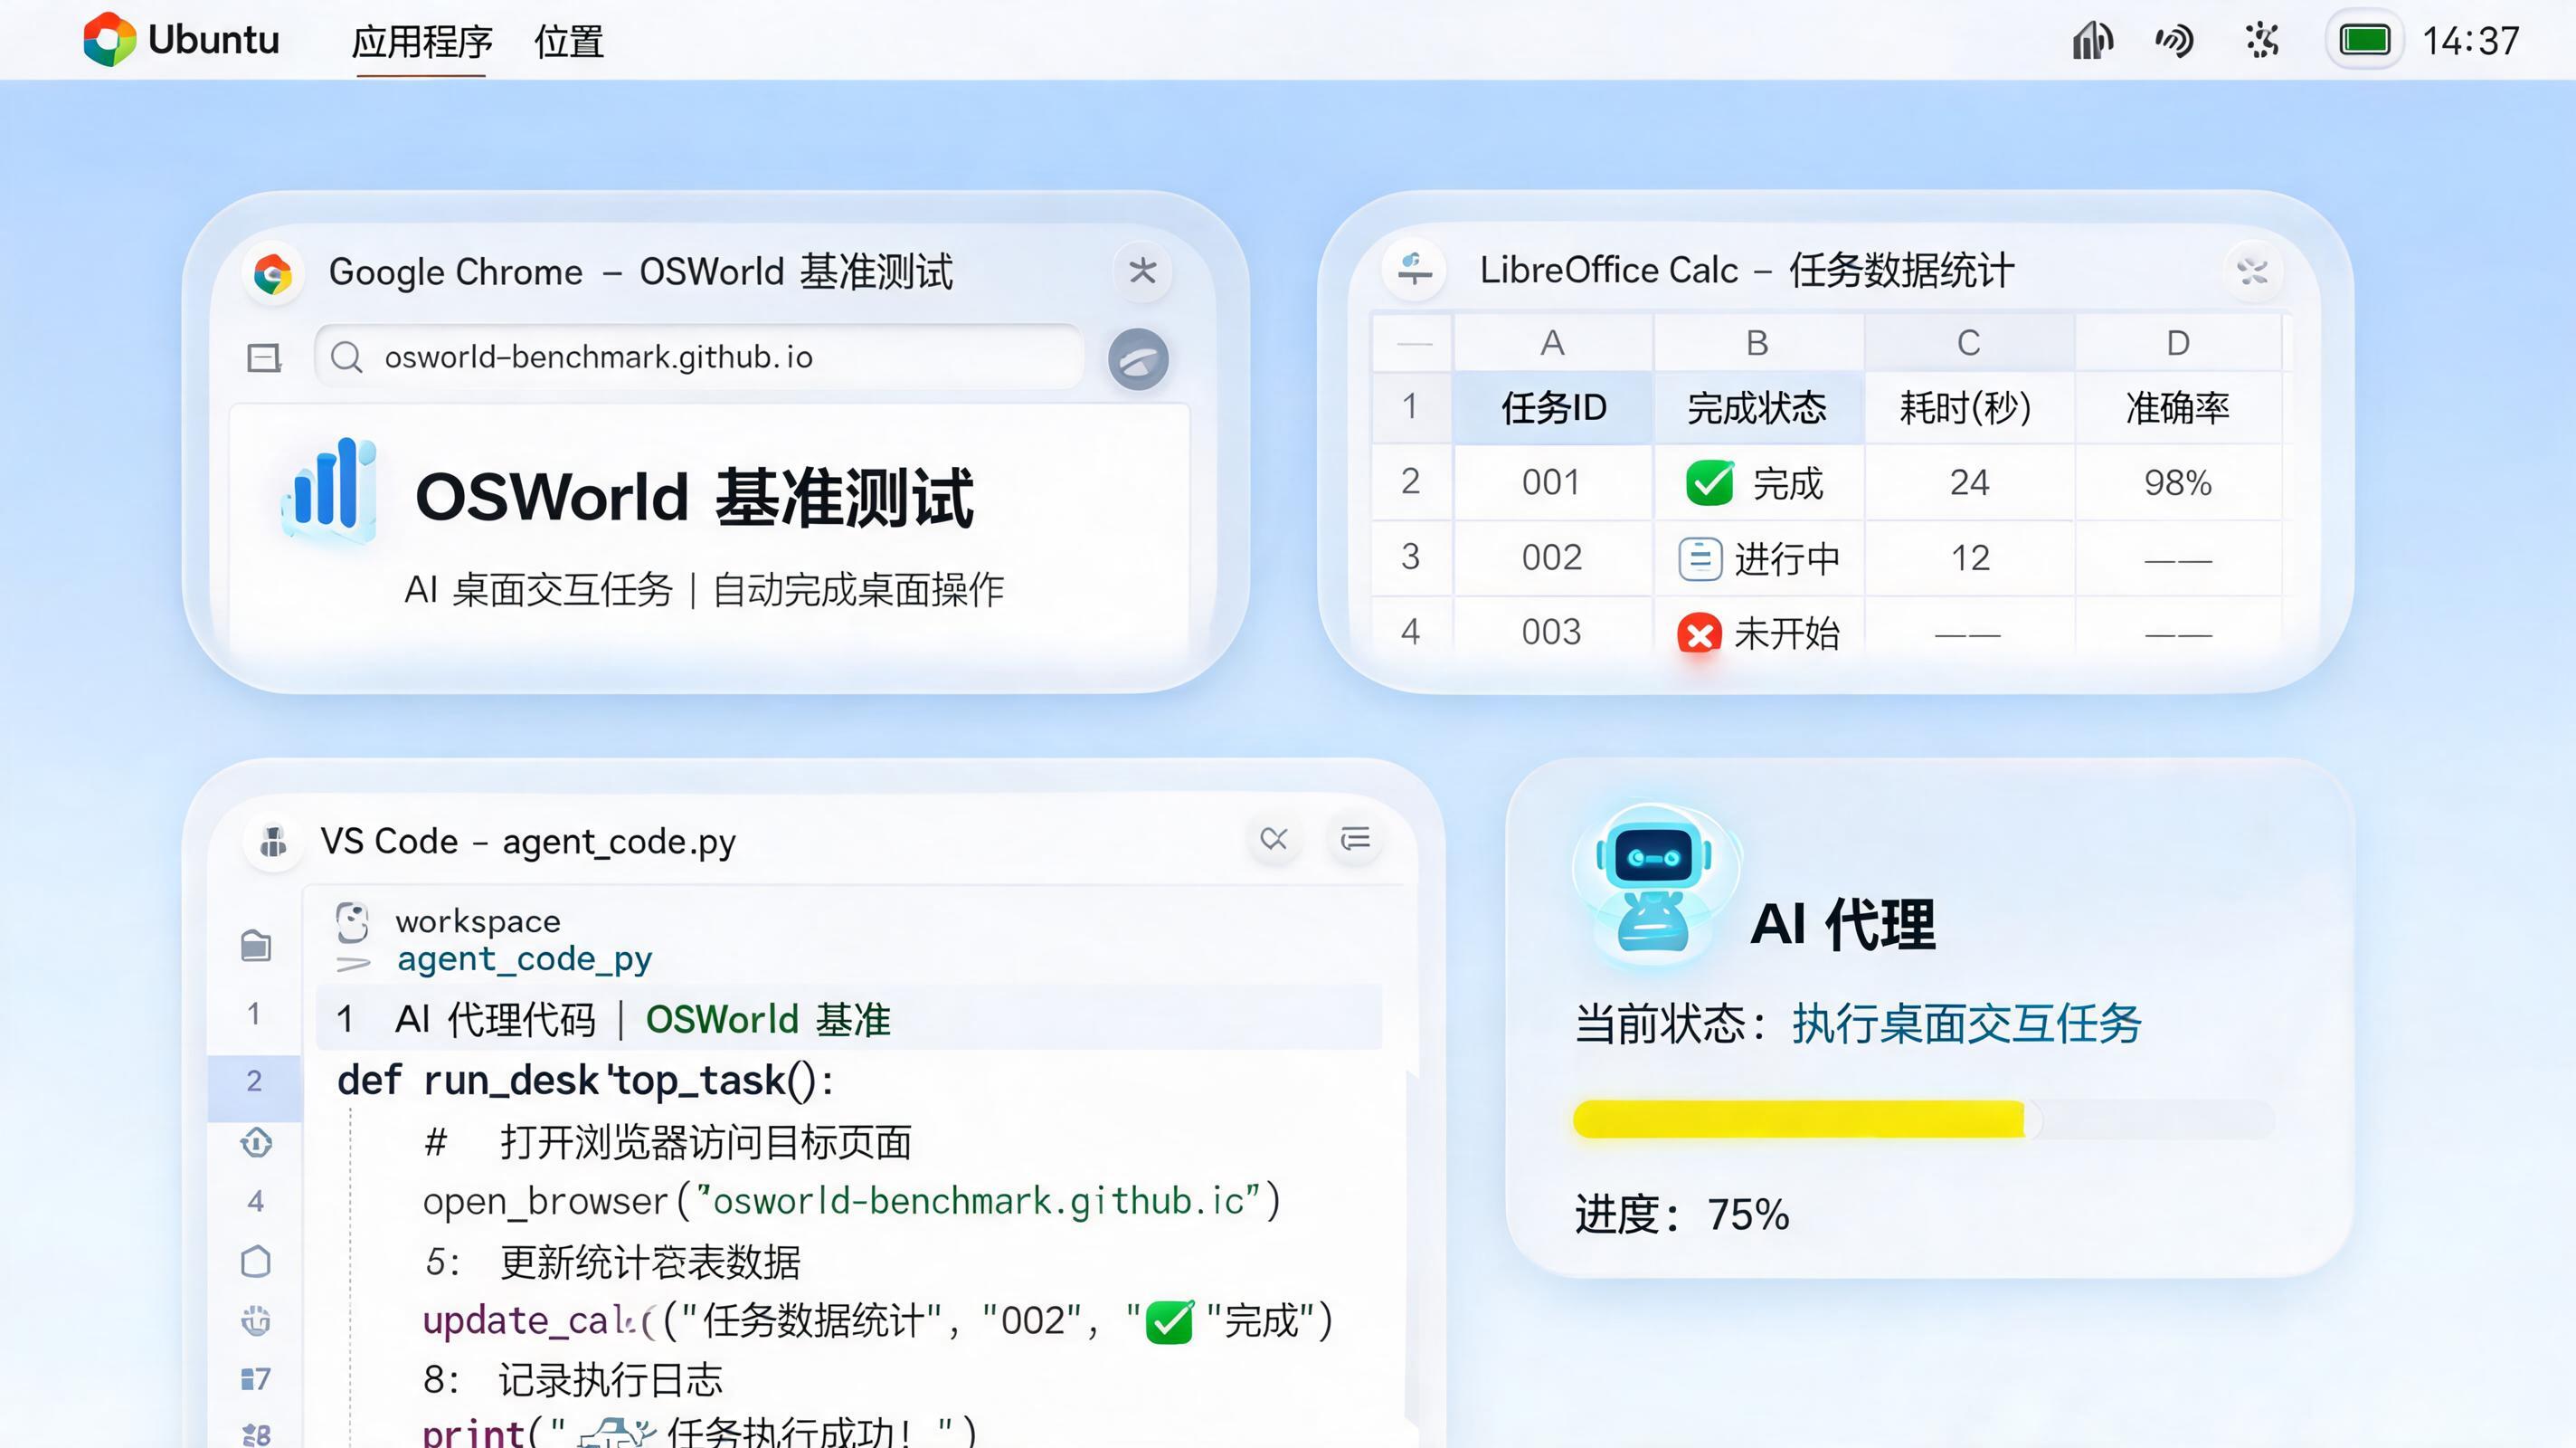Image resolution: width=2576 pixels, height=1448 pixels.
Task: Expand the agent_code_py breadcrumb arrow
Action: pos(353,964)
